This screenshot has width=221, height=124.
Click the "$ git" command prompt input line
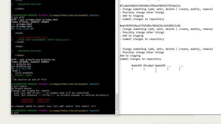pos(15,113)
